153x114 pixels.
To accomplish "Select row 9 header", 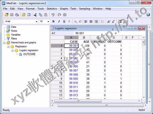I will (57, 79).
